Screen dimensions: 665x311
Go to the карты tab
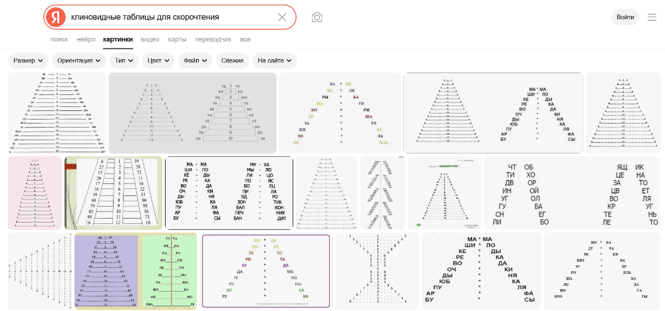pos(177,39)
